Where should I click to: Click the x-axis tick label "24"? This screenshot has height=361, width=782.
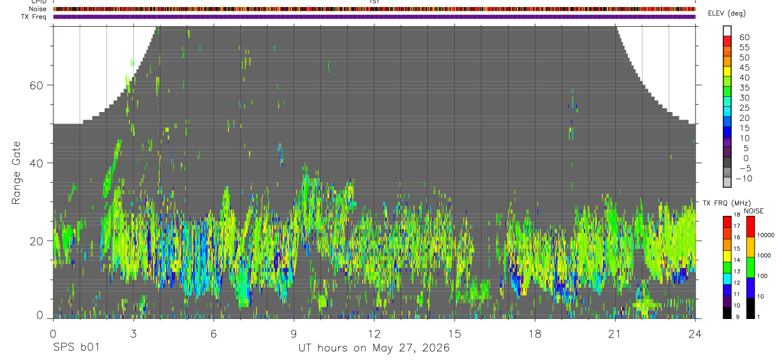coord(695,332)
